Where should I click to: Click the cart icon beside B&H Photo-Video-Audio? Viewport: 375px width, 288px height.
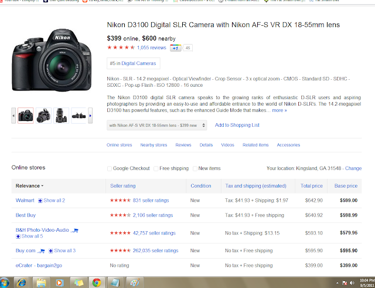(x=74, y=231)
